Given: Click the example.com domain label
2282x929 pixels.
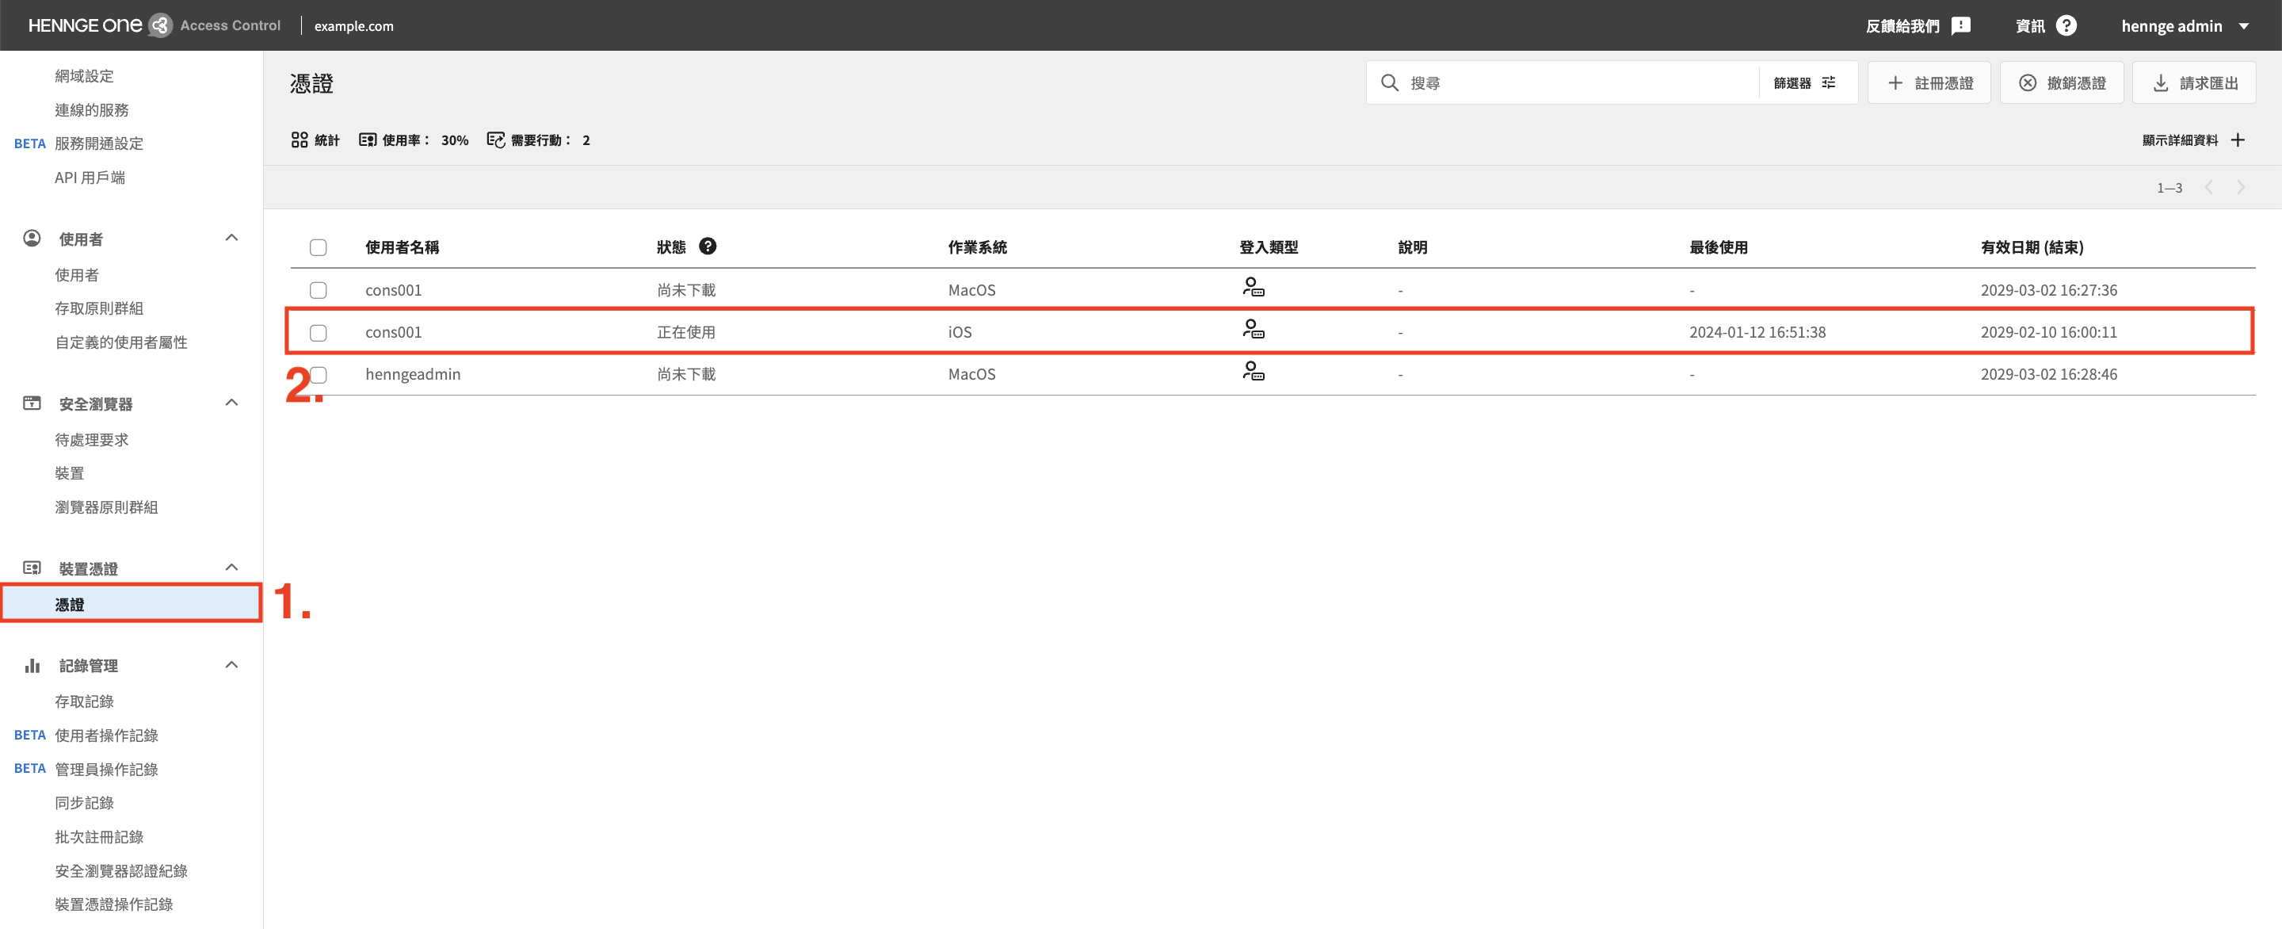Looking at the screenshot, I should pyautogui.click(x=353, y=25).
